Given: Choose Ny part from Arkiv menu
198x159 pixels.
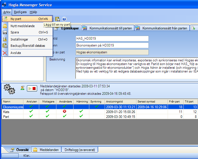Looking at the screenshot, I should coord(27,19).
